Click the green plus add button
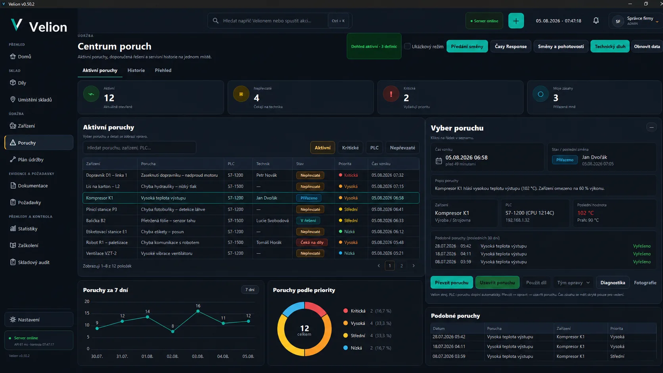This screenshot has width=663, height=373. click(x=516, y=21)
